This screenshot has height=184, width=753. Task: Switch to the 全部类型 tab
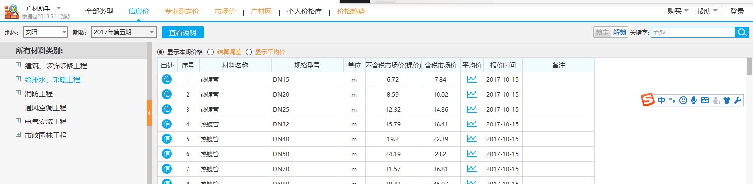pyautogui.click(x=99, y=11)
